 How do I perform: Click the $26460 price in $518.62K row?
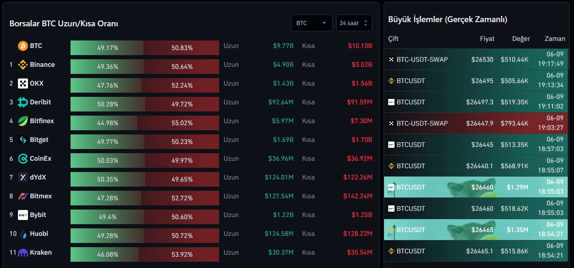482,209
